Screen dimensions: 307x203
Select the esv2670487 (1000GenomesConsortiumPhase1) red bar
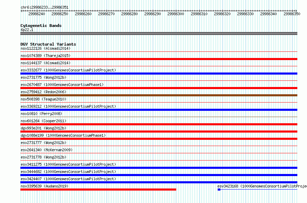click(x=159, y=88)
